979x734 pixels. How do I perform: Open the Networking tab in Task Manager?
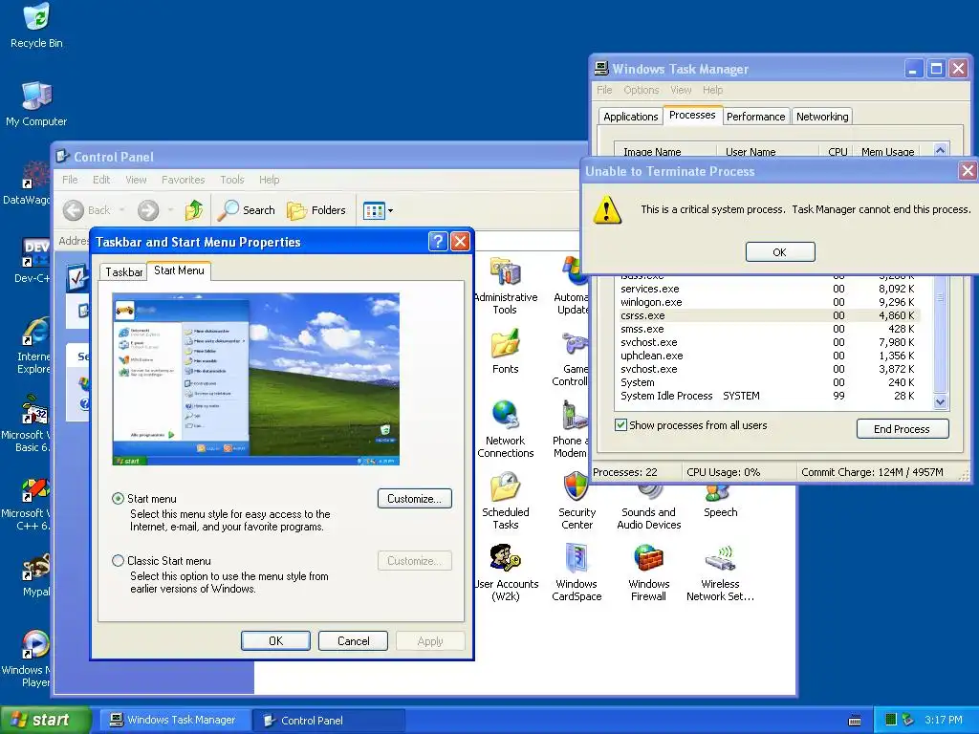(x=822, y=117)
